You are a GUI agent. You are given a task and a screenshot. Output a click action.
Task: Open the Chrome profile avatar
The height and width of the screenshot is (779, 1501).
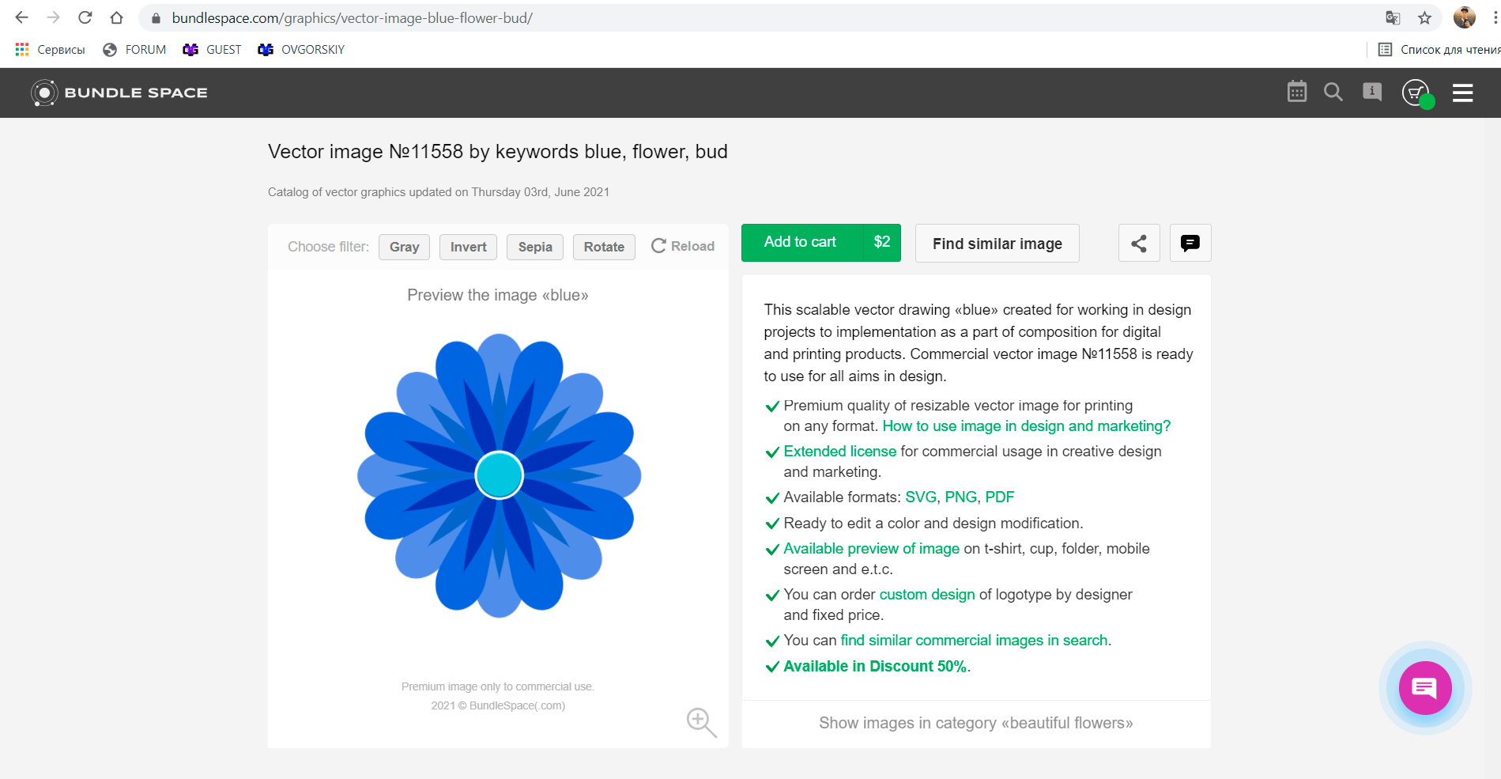point(1464,17)
